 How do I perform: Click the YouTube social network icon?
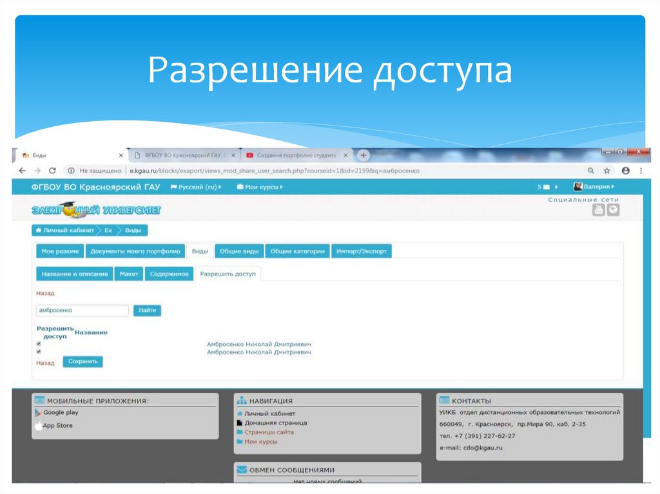[599, 211]
